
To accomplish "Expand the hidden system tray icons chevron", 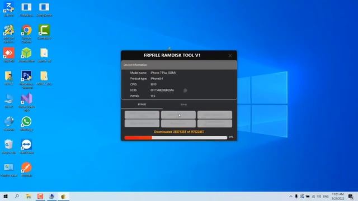I will [291, 196].
